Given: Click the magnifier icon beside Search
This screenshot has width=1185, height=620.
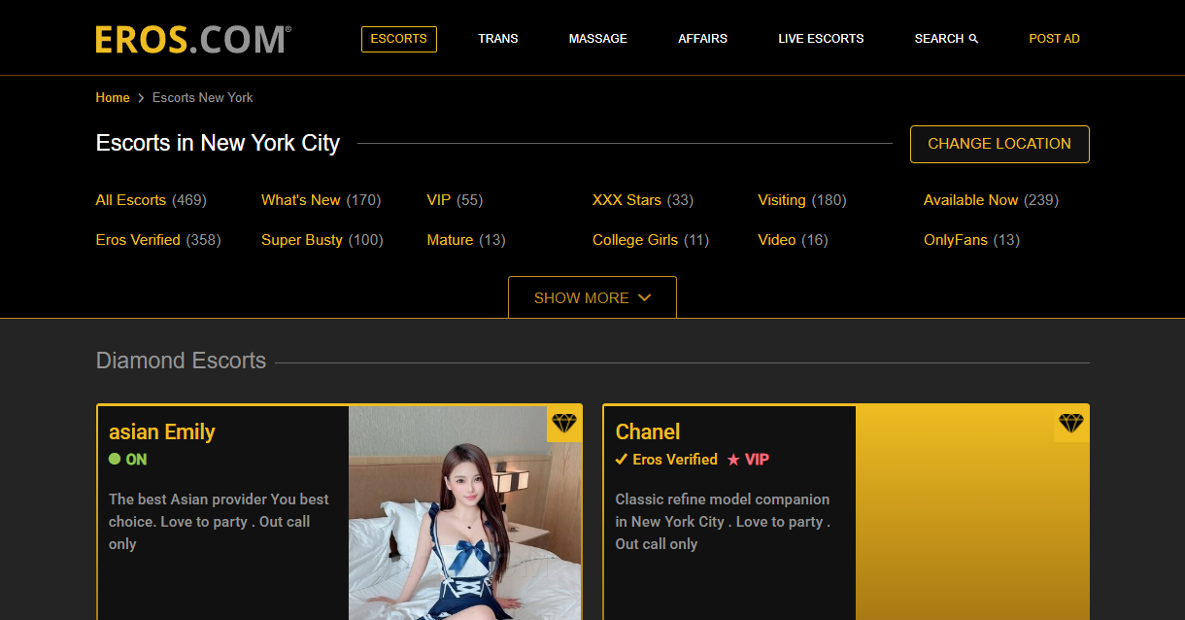Looking at the screenshot, I should point(973,39).
